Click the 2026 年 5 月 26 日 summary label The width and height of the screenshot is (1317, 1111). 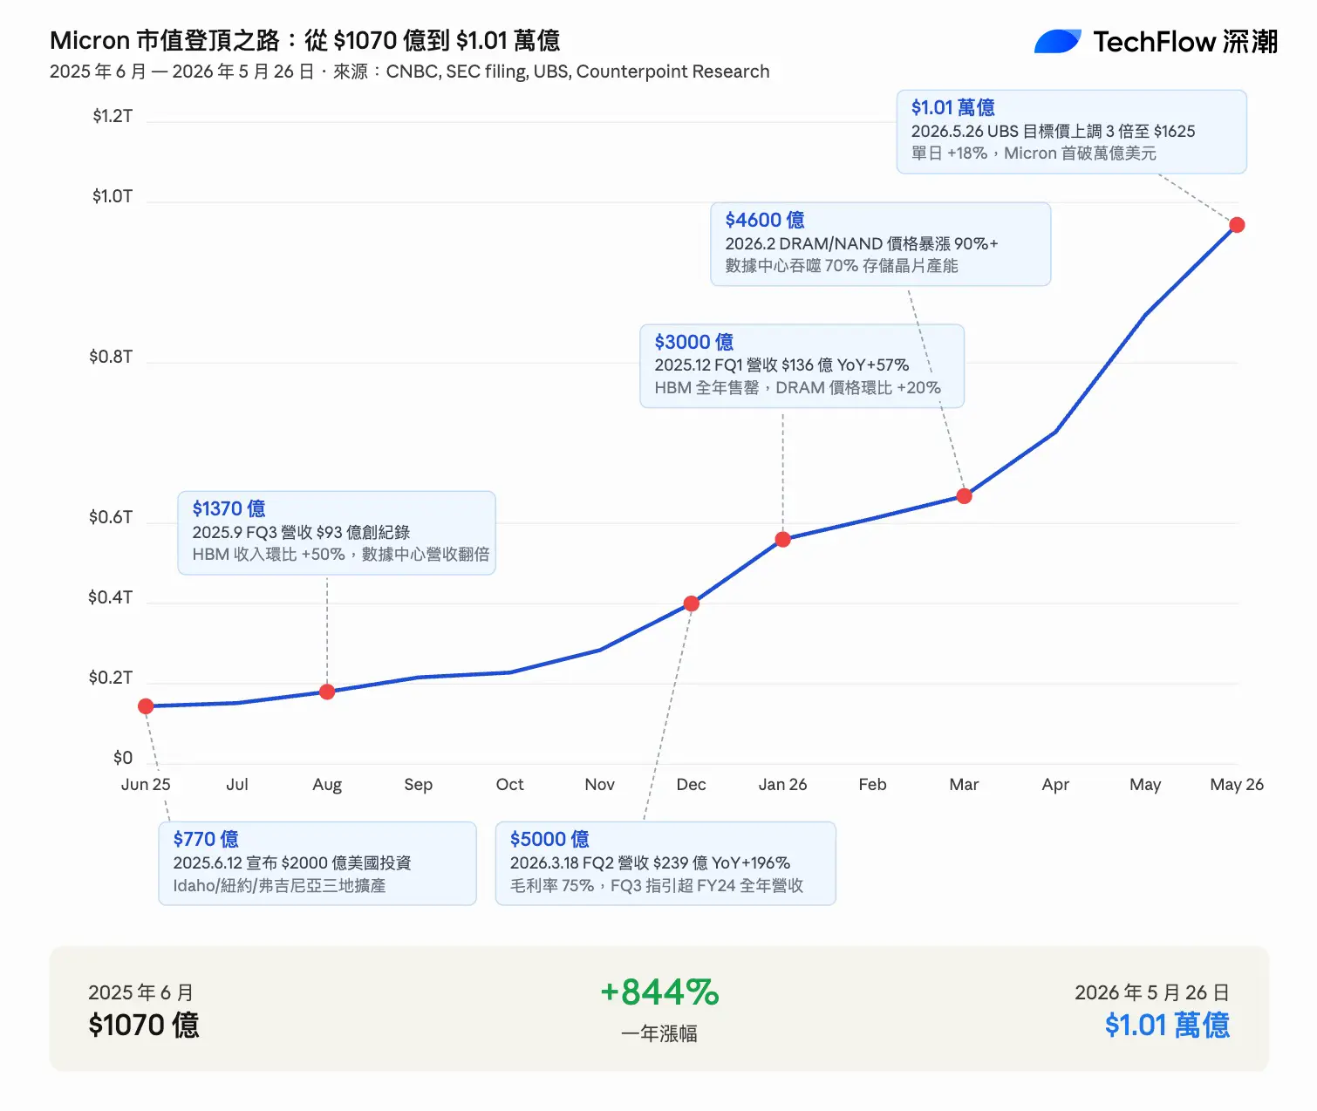[x=1152, y=992]
